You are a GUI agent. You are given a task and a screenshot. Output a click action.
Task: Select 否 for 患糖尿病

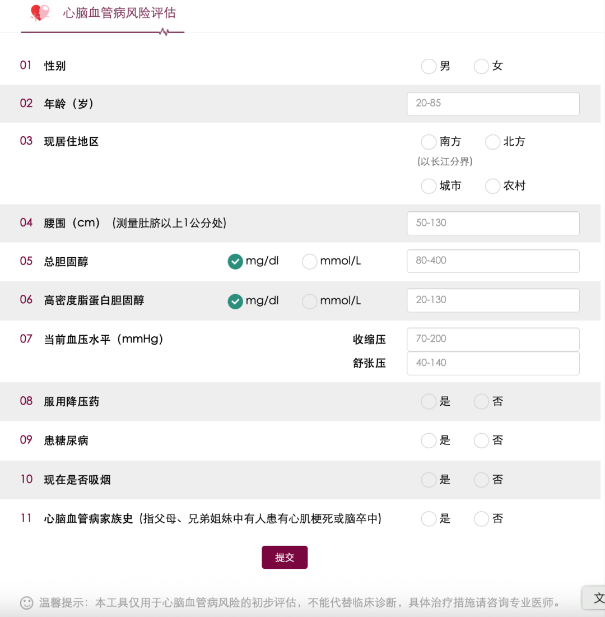[x=481, y=441]
